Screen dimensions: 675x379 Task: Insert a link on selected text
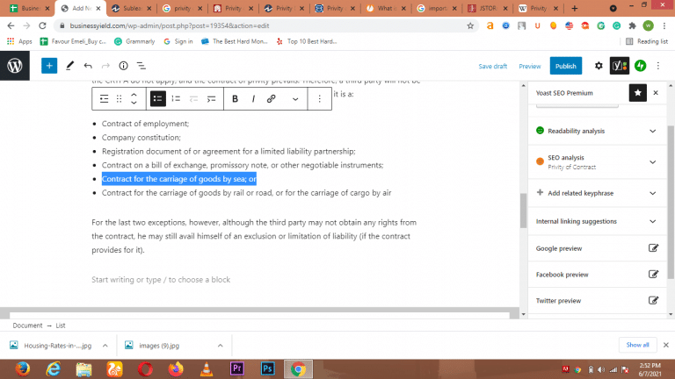pos(272,99)
